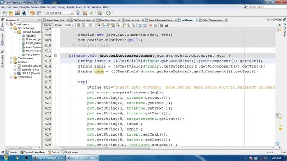Viewport: 287px width, 161px height.
Task: Open the Refactor menu
Action: 45,7
